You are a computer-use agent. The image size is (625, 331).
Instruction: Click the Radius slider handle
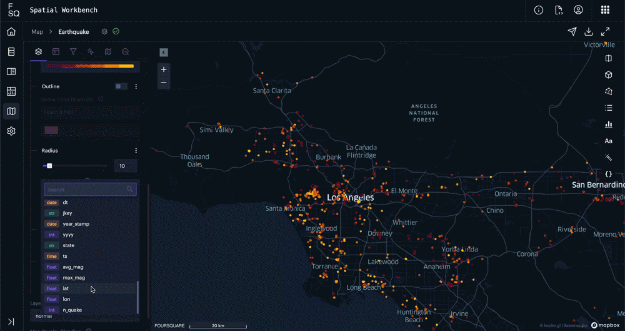(x=49, y=166)
